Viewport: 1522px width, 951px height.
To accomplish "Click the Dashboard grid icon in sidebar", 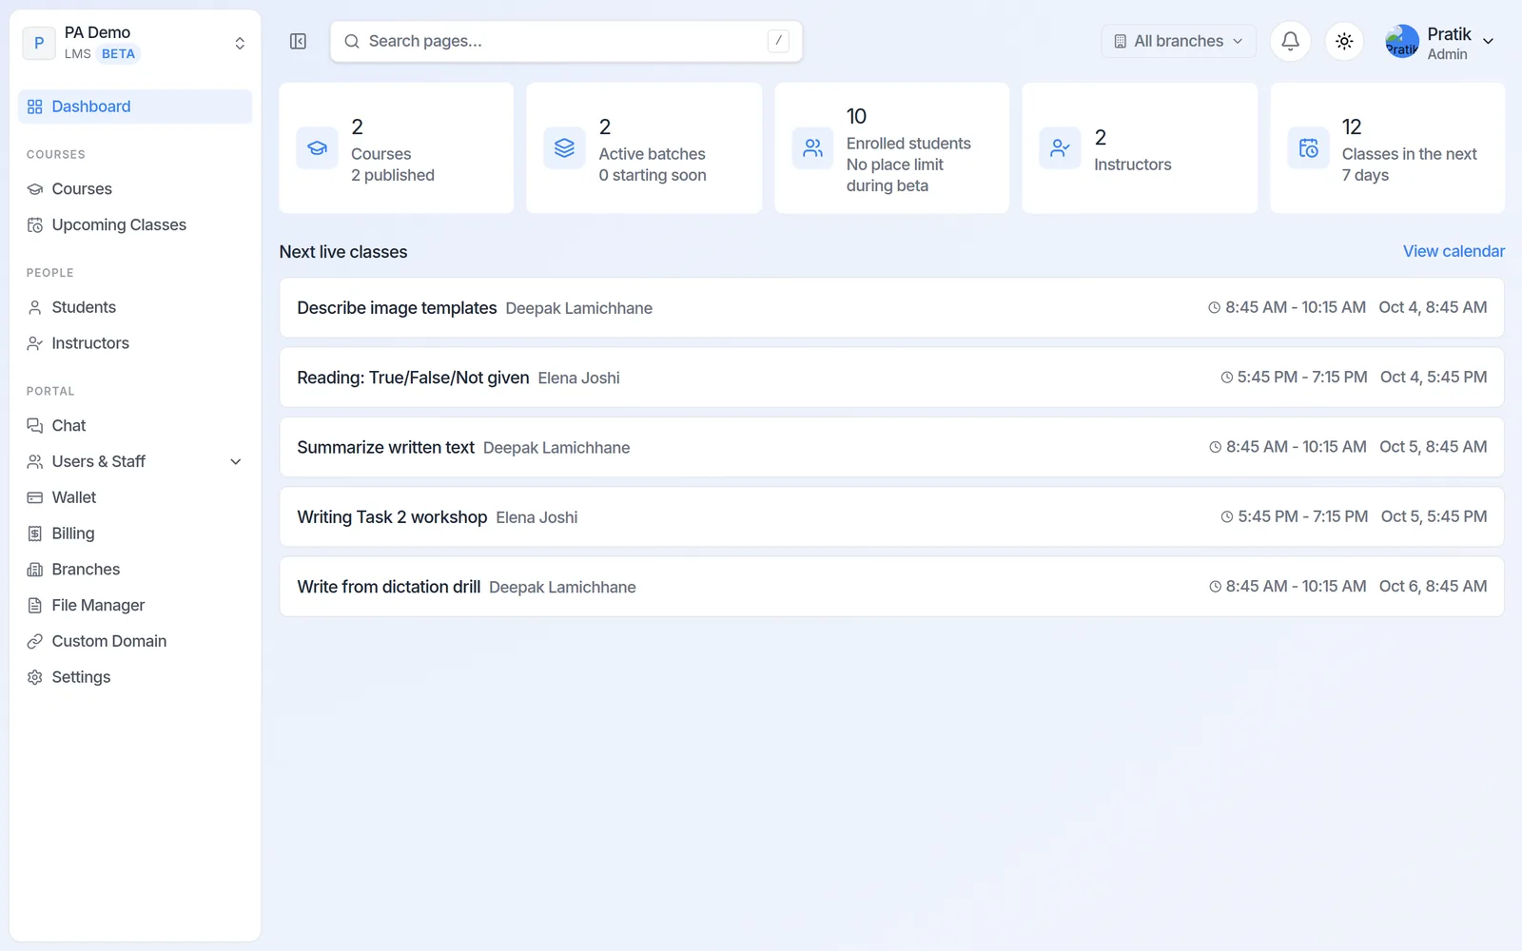I will tap(35, 107).
